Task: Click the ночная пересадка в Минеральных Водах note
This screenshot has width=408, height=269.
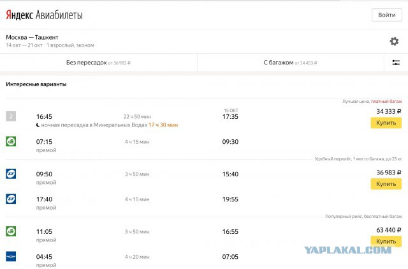Action: click(92, 125)
